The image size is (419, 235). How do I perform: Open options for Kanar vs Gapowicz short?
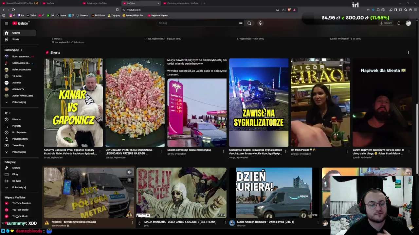[x=100, y=151]
